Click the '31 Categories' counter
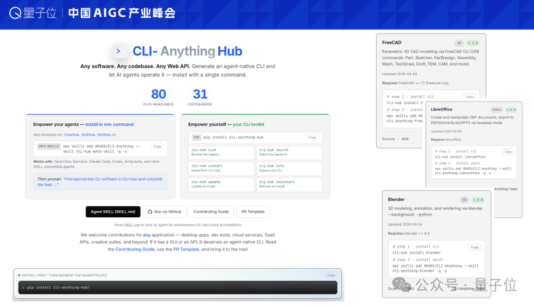The image size is (534, 306). [x=200, y=96]
